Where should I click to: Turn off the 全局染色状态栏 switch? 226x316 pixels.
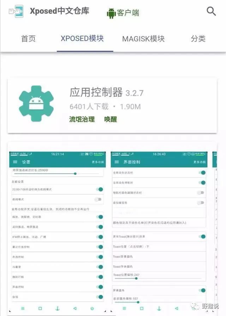(202, 173)
